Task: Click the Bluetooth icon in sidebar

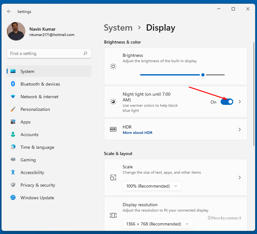Action: (13, 84)
